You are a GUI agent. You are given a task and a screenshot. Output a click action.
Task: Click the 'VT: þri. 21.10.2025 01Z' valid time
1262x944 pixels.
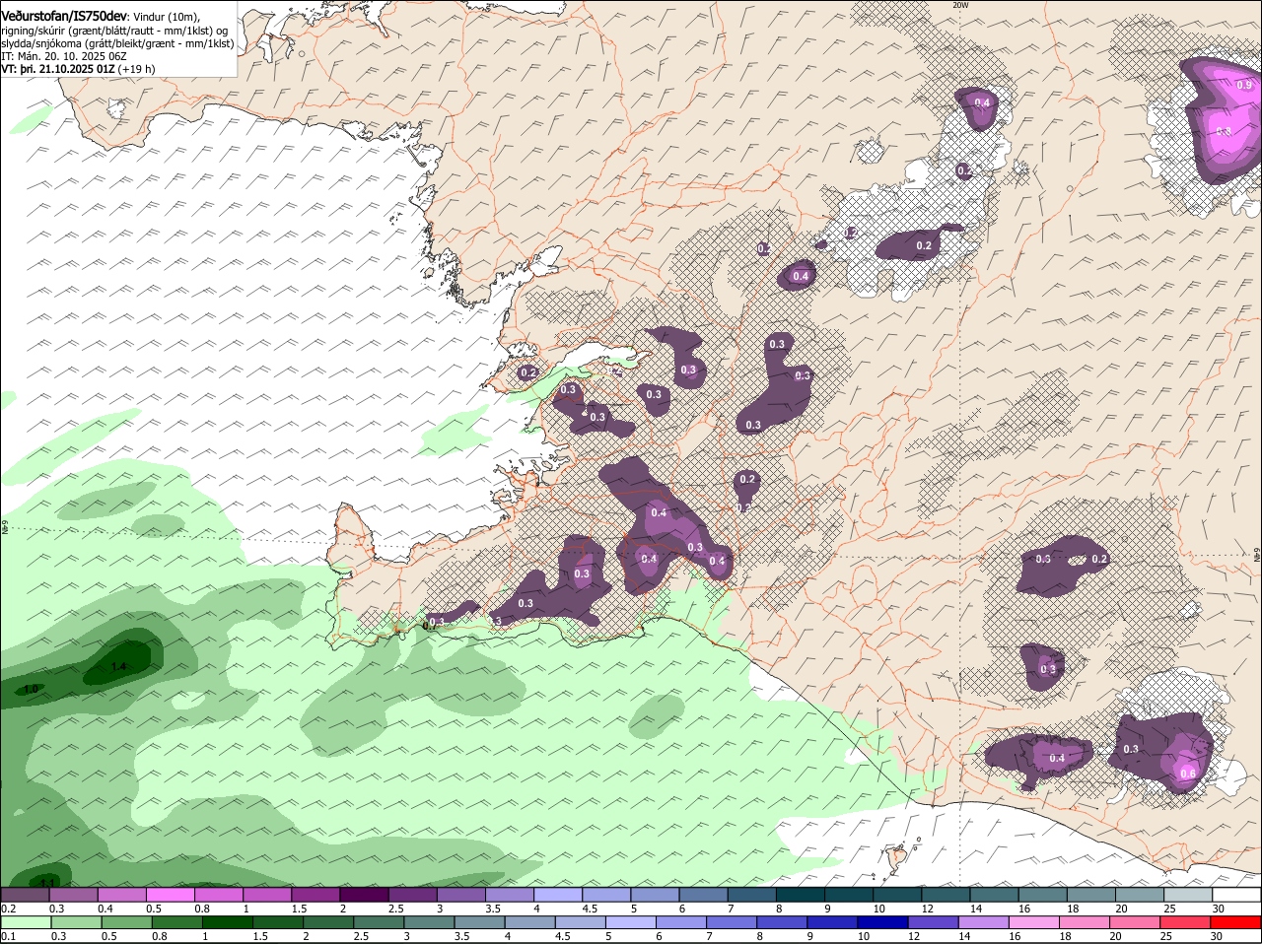59,69
